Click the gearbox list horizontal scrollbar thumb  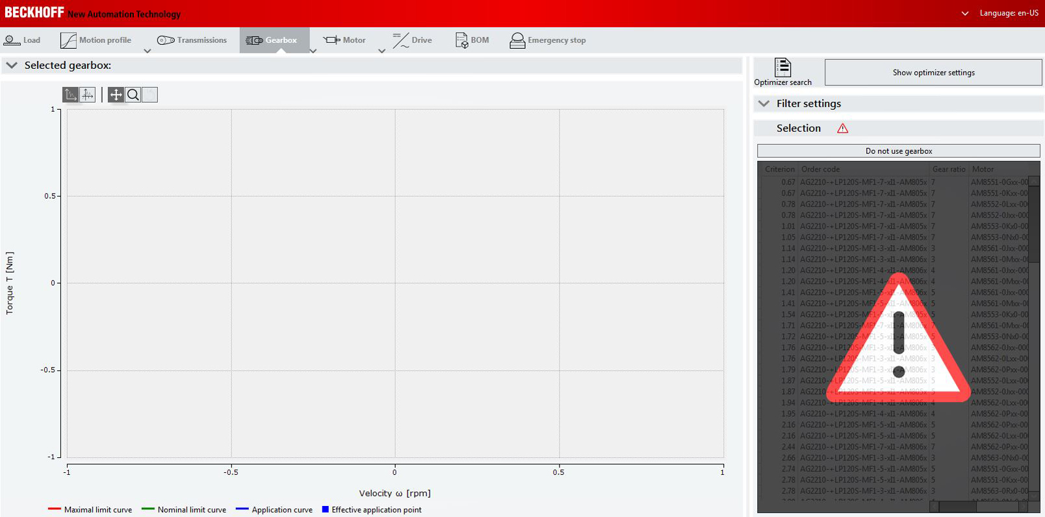(957, 507)
